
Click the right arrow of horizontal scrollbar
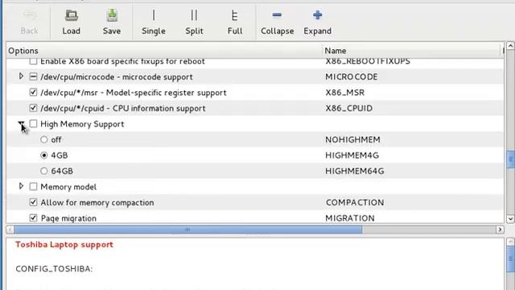(x=500, y=230)
